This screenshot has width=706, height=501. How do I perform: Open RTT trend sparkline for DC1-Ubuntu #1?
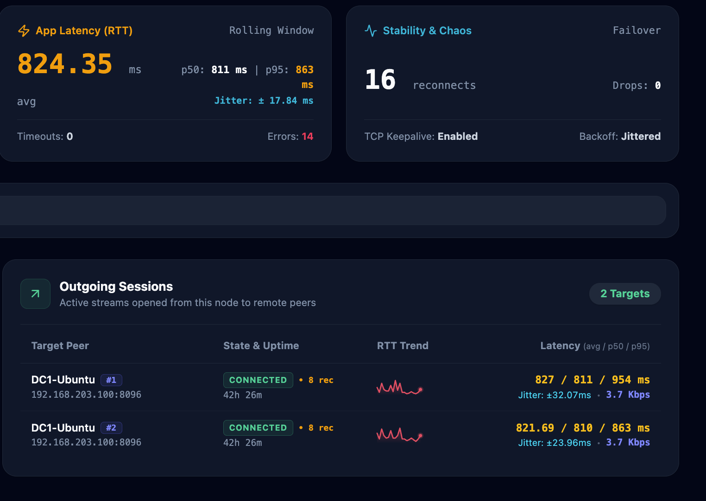tap(400, 387)
